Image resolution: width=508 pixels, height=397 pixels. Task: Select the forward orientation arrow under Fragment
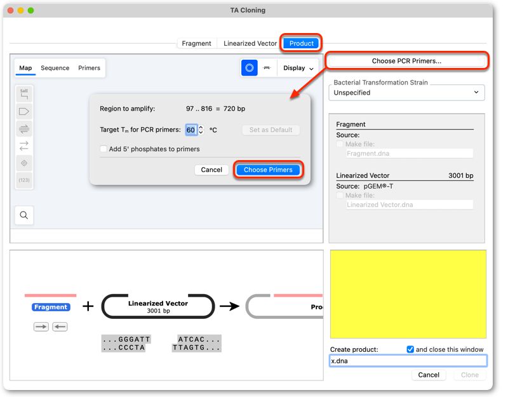(x=41, y=326)
